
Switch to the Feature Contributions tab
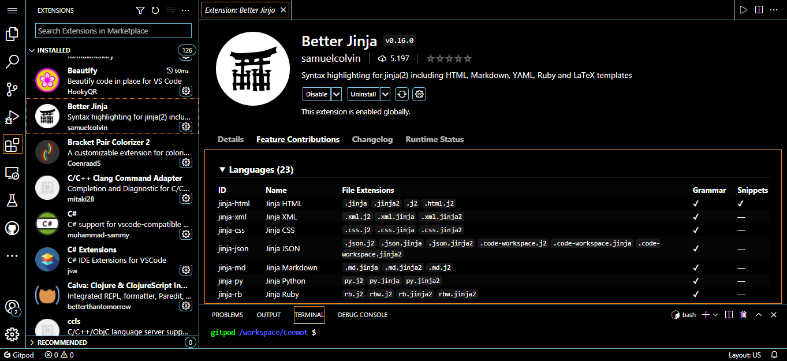298,139
